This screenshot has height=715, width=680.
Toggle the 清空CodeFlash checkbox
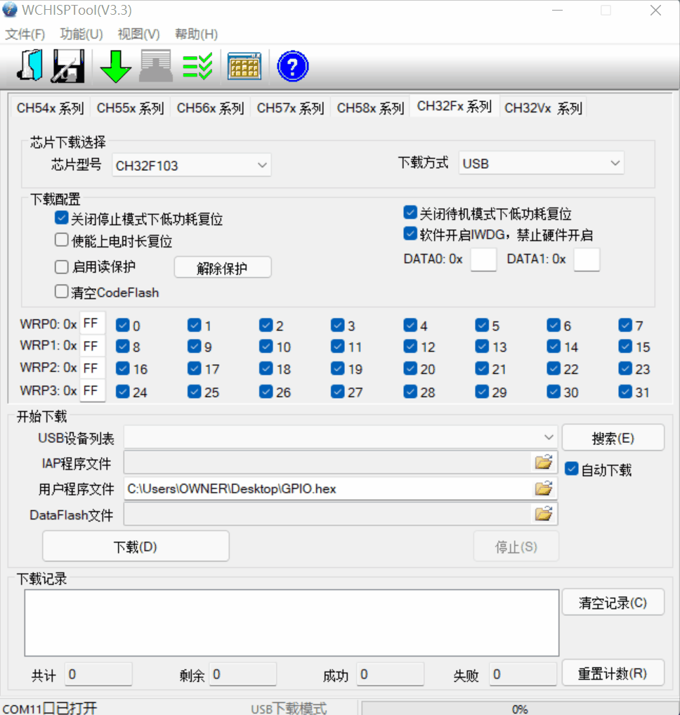pos(61,292)
